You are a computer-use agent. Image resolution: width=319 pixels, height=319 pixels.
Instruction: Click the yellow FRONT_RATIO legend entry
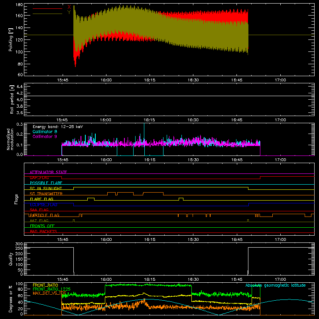(45, 285)
